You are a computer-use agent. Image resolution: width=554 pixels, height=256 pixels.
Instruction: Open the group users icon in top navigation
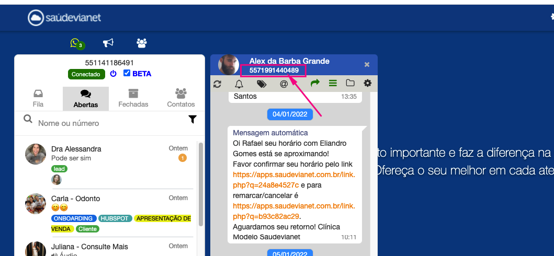click(x=142, y=43)
